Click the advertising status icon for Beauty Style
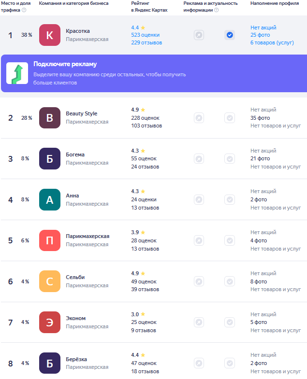The height and width of the screenshot is (379, 307). tap(199, 118)
